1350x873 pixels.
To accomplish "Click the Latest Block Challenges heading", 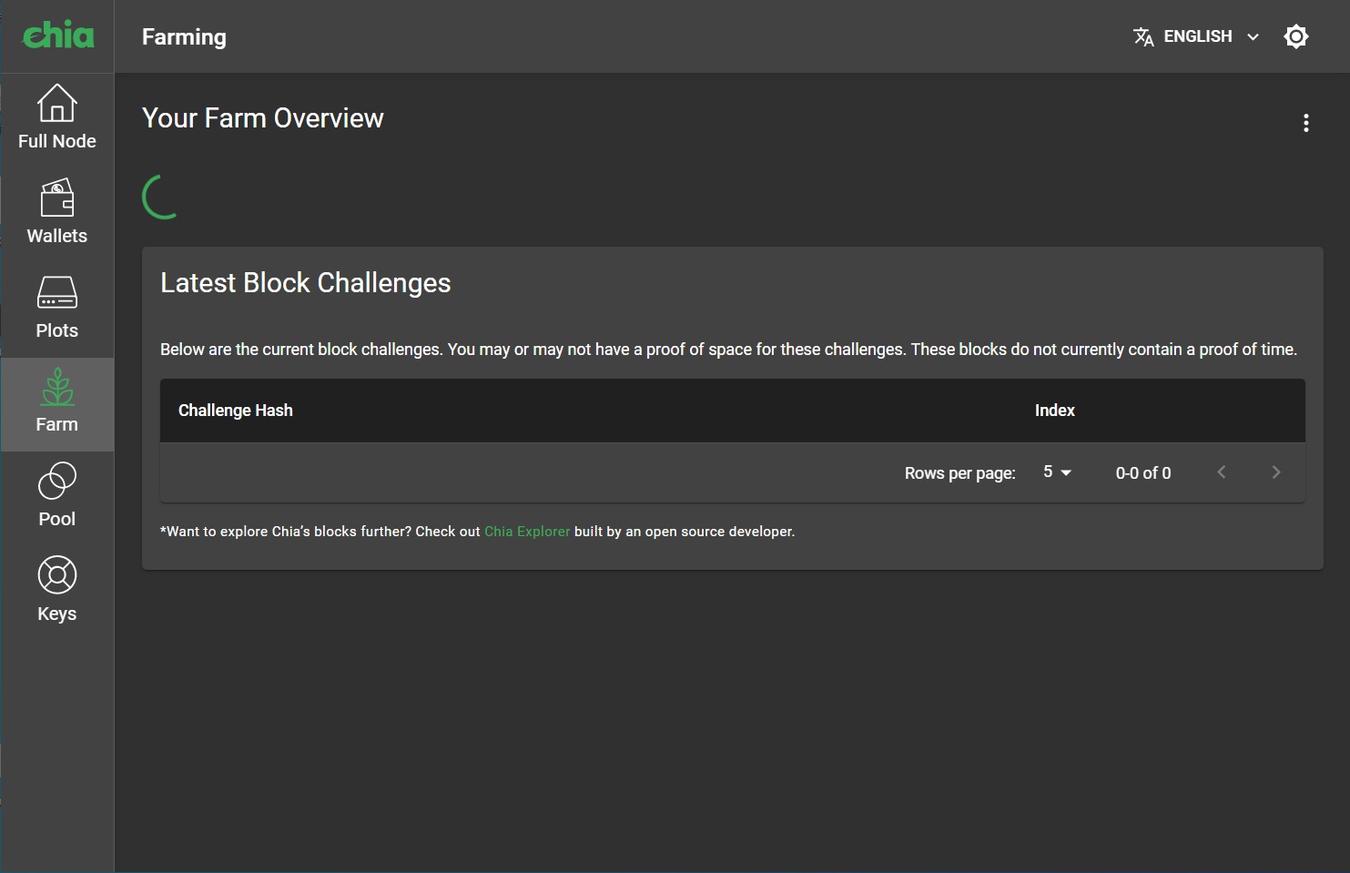I will 306,283.
